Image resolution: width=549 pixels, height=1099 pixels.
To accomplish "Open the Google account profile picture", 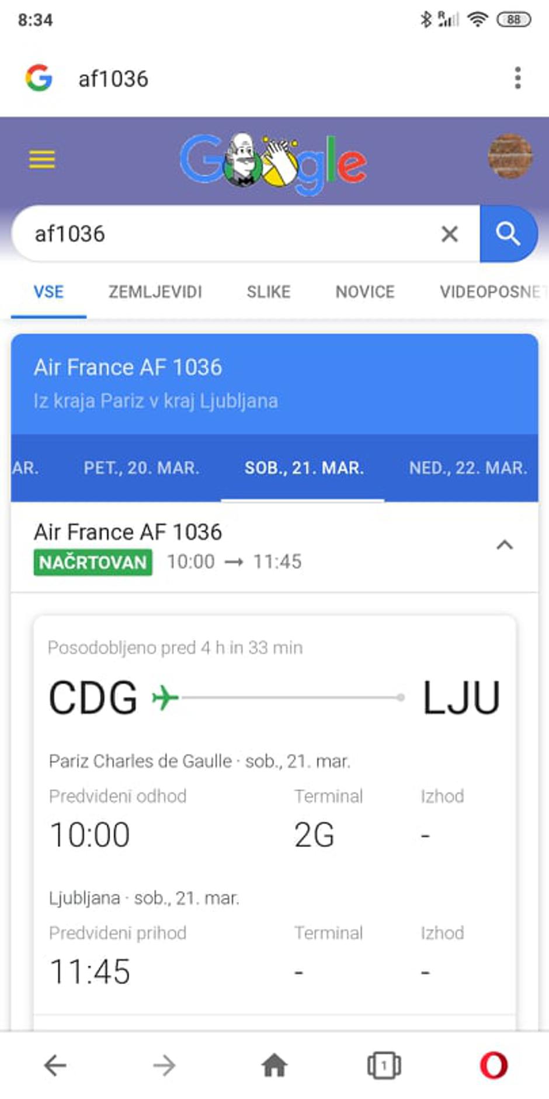I will tap(510, 157).
